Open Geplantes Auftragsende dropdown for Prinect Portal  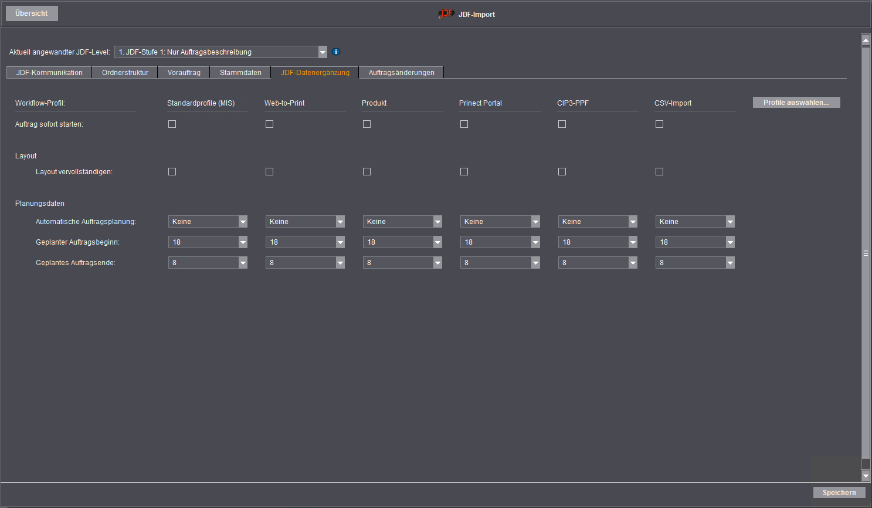pyautogui.click(x=500, y=262)
